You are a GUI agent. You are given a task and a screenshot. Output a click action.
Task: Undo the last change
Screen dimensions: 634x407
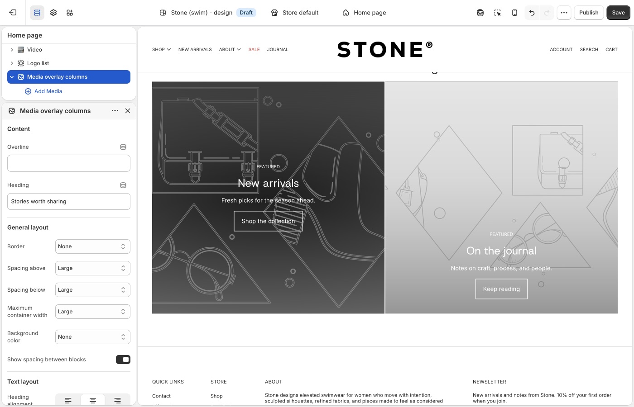pos(532,13)
